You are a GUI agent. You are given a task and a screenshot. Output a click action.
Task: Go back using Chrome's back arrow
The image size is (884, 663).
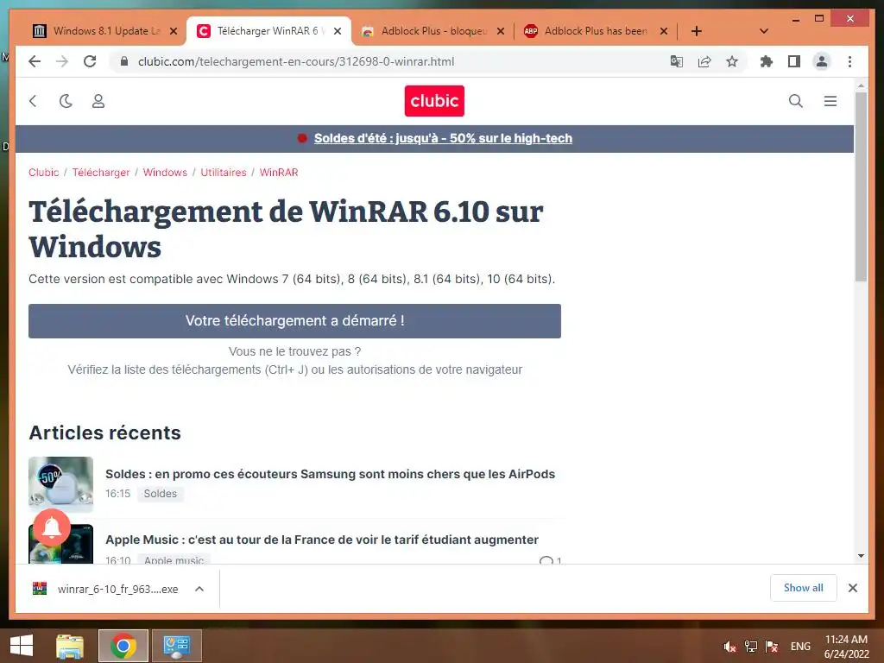coord(35,61)
